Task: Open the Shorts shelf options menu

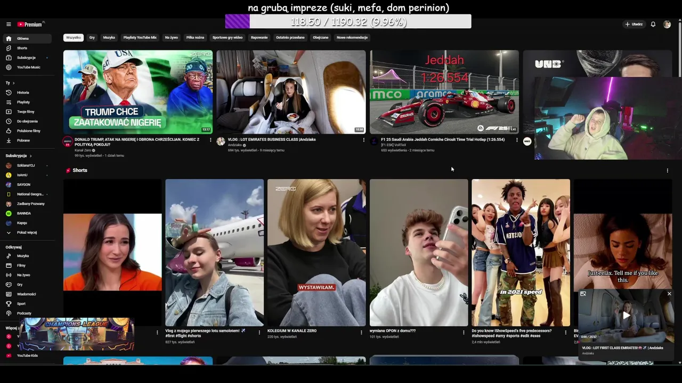Action: click(x=667, y=171)
